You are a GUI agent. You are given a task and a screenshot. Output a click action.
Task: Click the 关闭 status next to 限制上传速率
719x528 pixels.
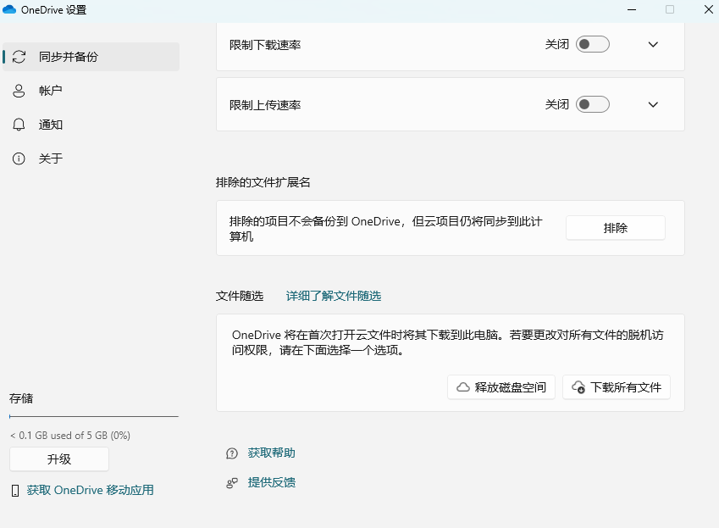tap(556, 104)
